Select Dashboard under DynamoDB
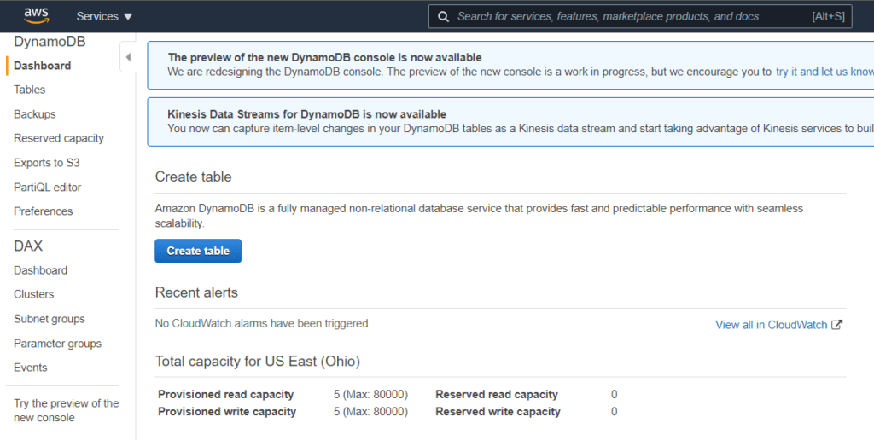Screen dimensions: 874x440 click(43, 66)
